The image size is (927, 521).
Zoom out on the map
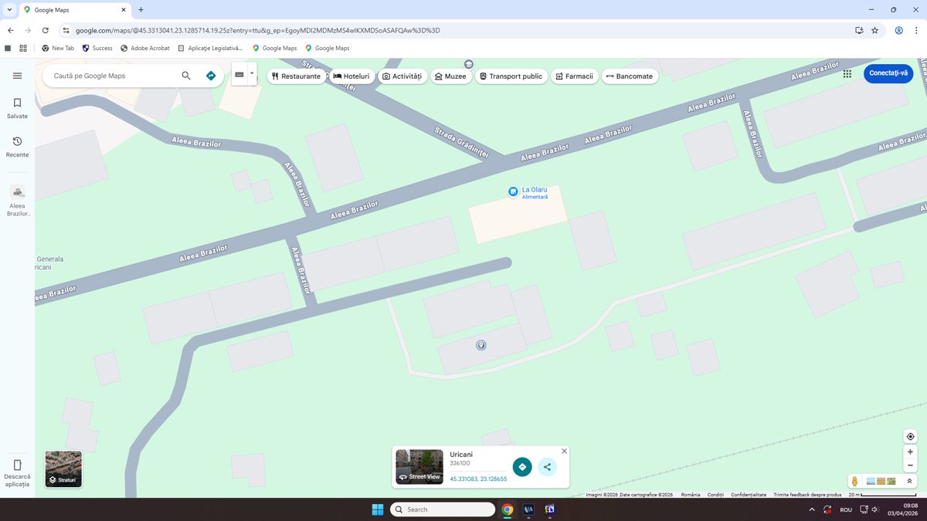tap(911, 465)
